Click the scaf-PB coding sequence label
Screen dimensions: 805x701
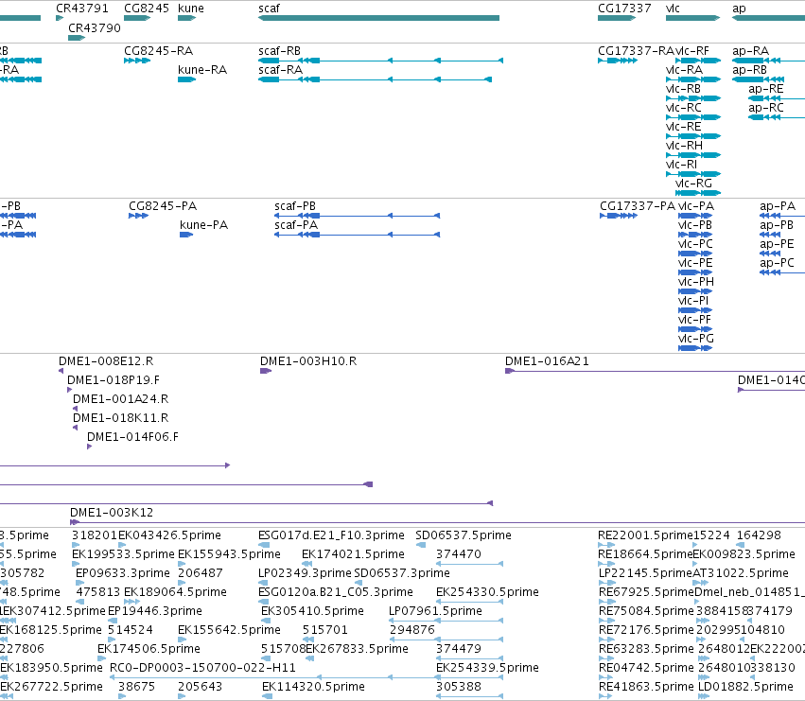295,206
